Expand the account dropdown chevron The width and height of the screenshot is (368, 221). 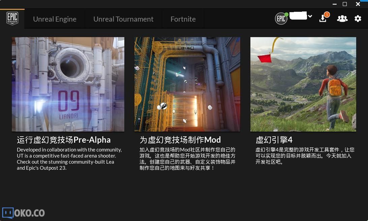pos(310,16)
